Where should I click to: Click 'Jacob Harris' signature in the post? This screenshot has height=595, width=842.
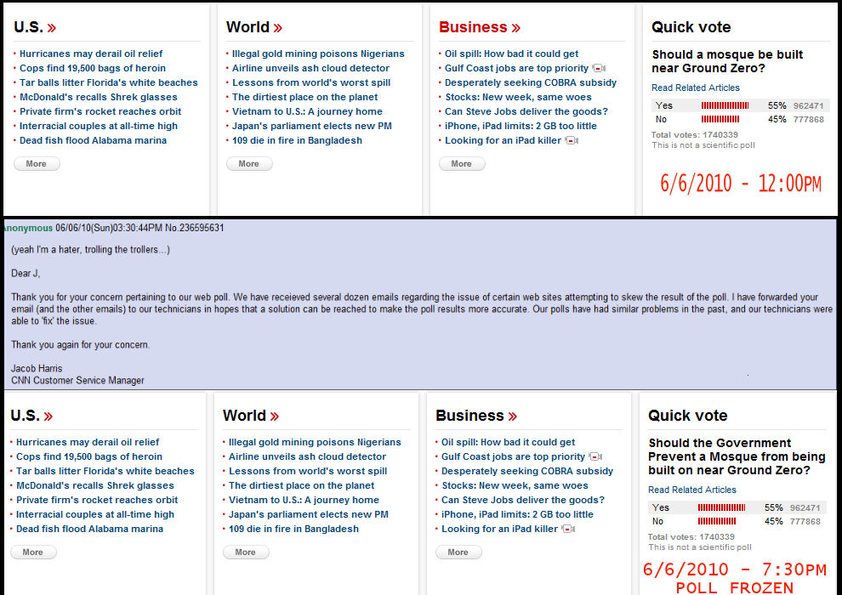click(37, 369)
